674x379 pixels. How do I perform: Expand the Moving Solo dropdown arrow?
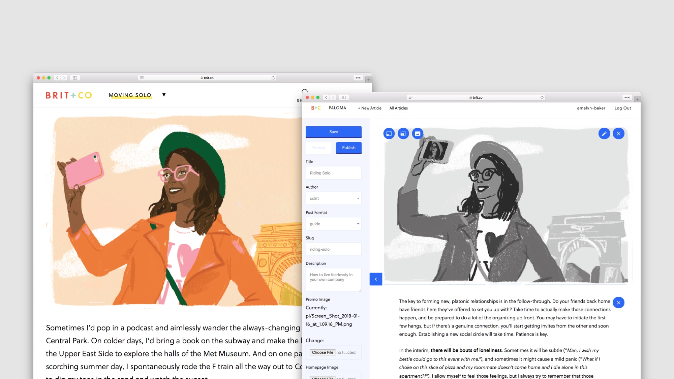pyautogui.click(x=164, y=95)
